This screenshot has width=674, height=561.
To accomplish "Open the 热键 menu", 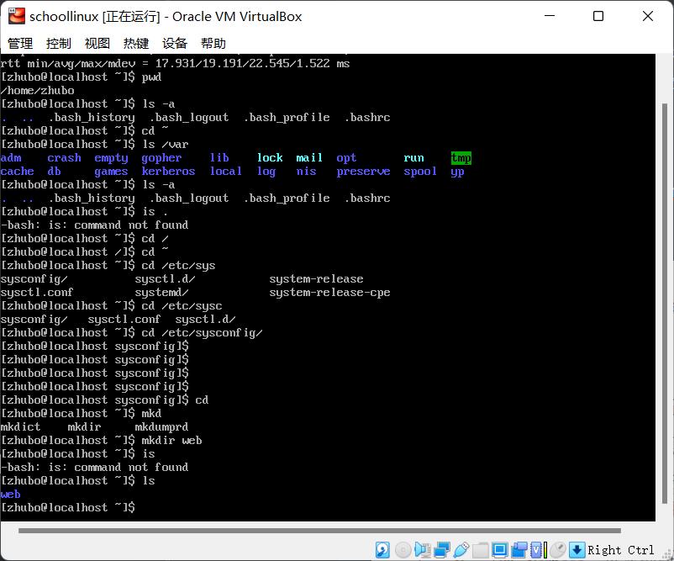I will [136, 43].
